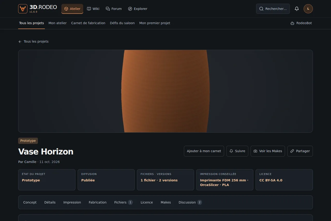Image resolution: width=331 pixels, height=221 pixels.
Task: Open Défis du saloon tab
Action: pos(122,23)
